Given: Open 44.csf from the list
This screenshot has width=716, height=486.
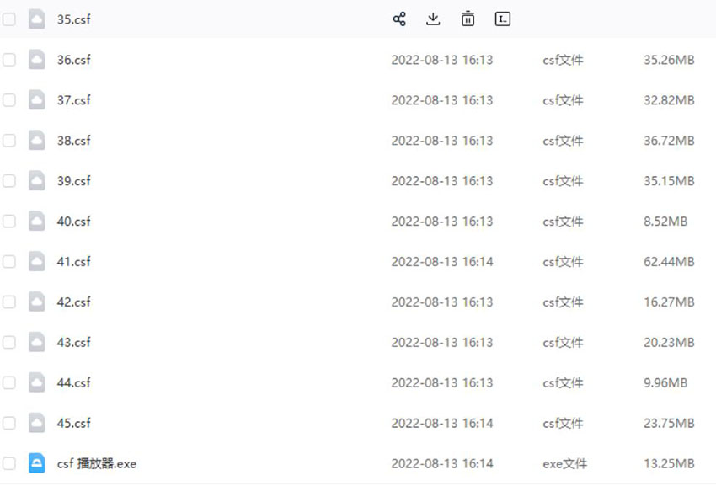Looking at the screenshot, I should tap(73, 382).
